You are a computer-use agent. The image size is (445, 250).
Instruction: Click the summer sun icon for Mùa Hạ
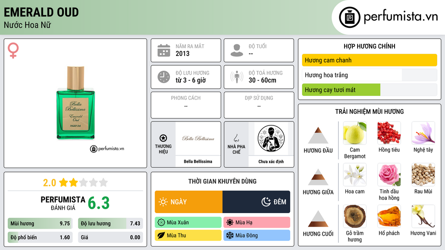tap(230, 222)
